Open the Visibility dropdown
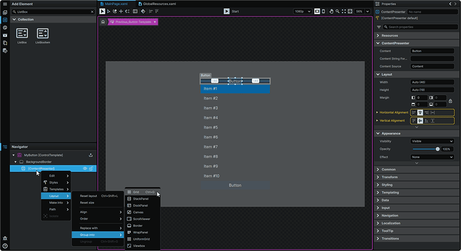461x251 pixels. [432, 141]
